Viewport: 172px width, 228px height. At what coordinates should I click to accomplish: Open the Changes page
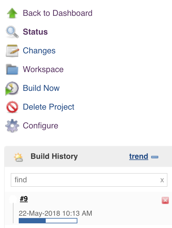click(x=39, y=51)
